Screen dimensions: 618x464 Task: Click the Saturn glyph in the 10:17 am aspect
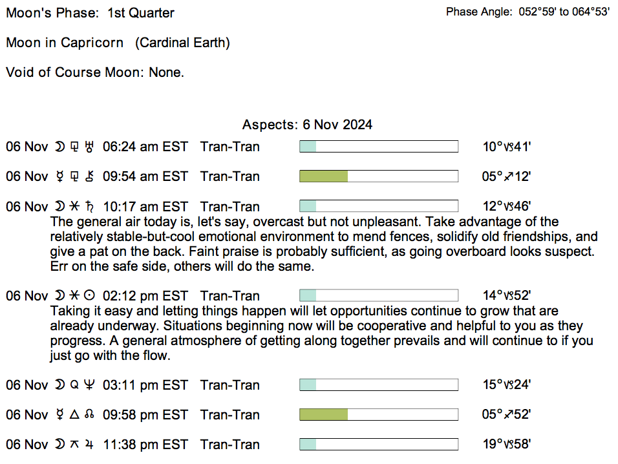point(89,207)
